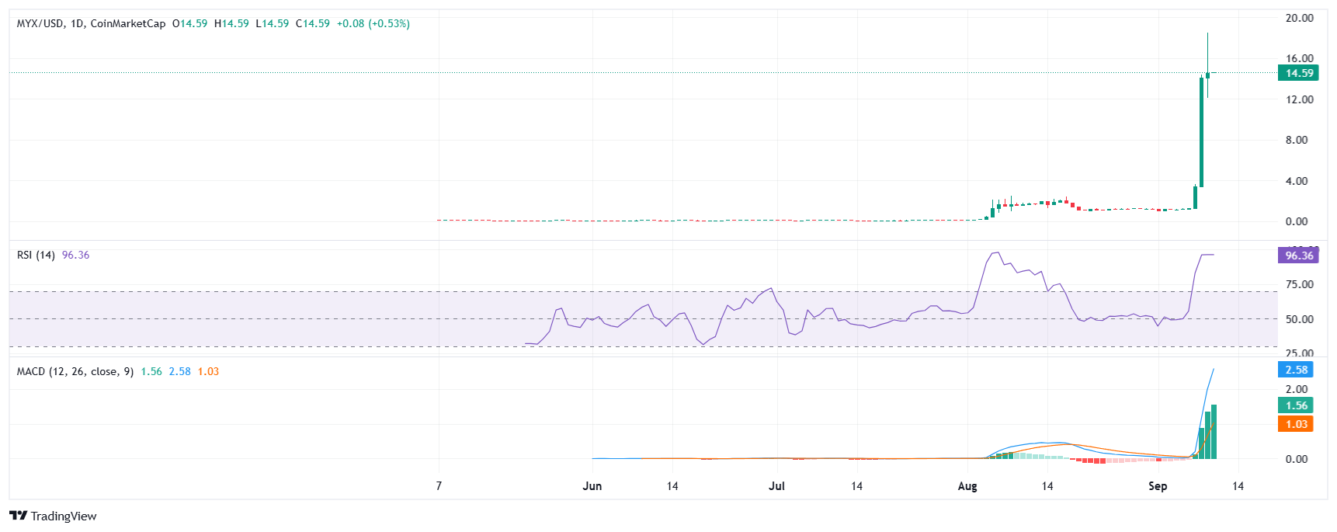Click the TradingView logo icon
This screenshot has width=1337, height=532.
(x=18, y=516)
